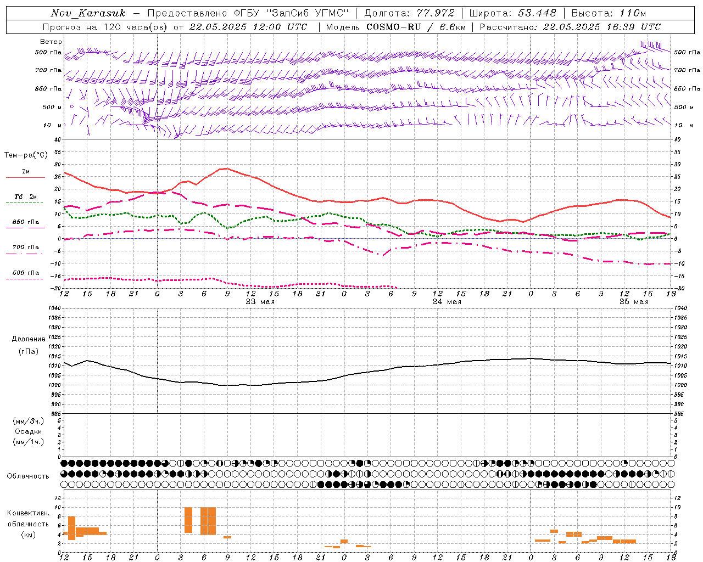
Task: Click the 23 мая date label
Action: 260,302
